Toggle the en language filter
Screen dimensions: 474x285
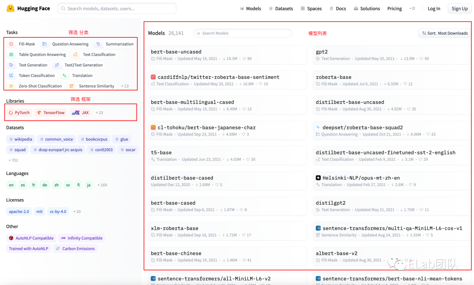(11, 185)
